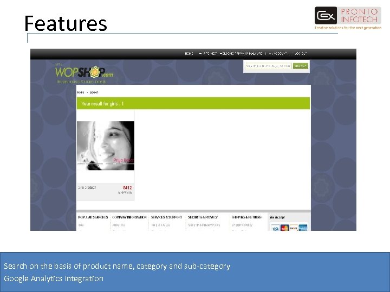Click Log Out in top navigation
Viewport: 390px width, 292px height.
[x=301, y=54]
